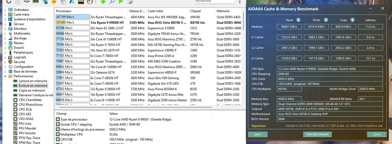Sort by the Processeur column header
The width and height of the screenshot is (392, 144).
(91, 11)
